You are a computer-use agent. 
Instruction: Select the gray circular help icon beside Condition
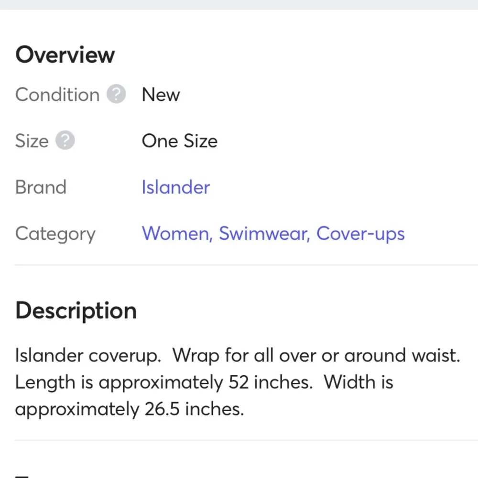116,95
